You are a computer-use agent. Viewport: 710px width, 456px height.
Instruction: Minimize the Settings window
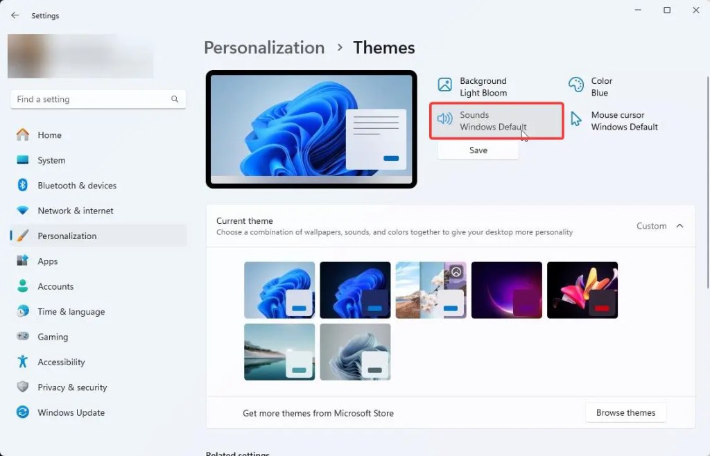pos(638,10)
